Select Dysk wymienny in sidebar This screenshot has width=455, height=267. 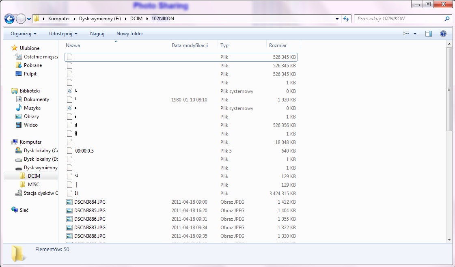point(41,168)
